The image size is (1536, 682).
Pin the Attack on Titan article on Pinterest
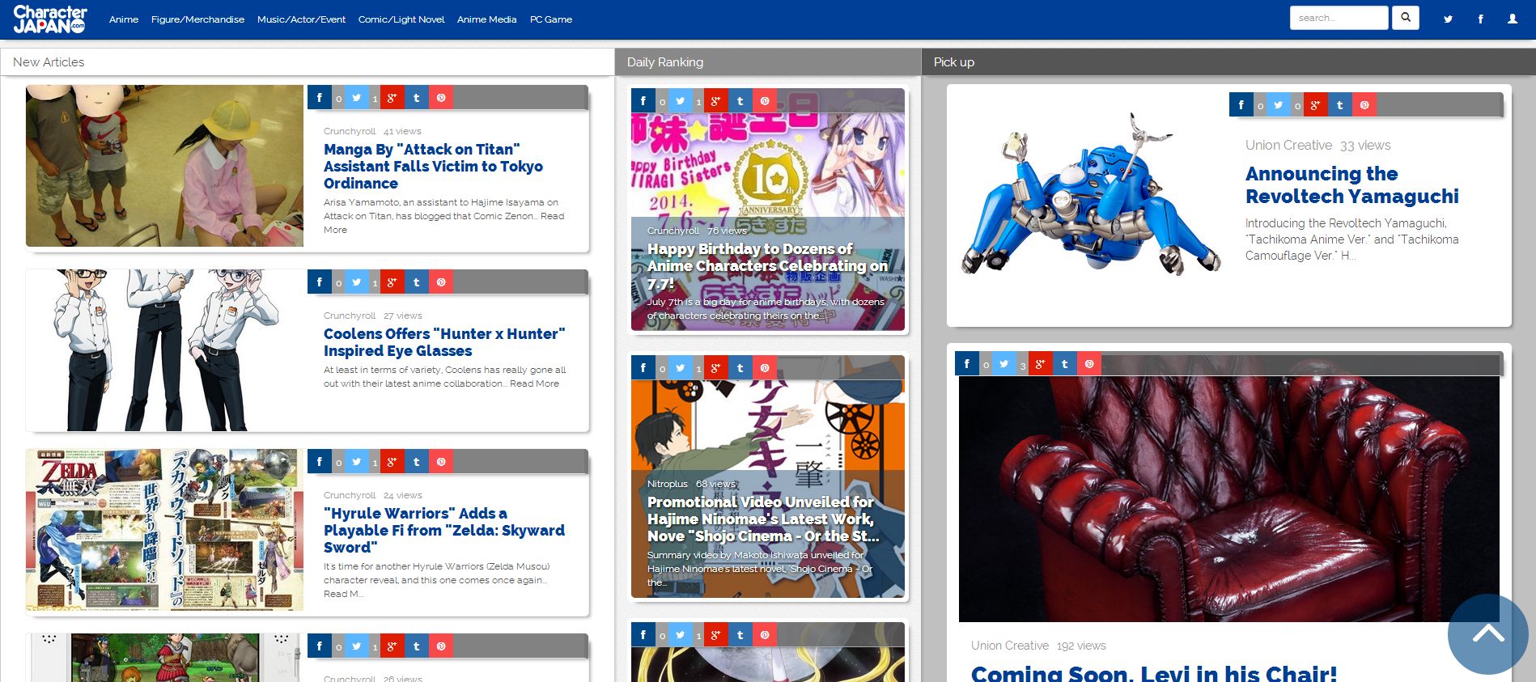[x=441, y=98]
